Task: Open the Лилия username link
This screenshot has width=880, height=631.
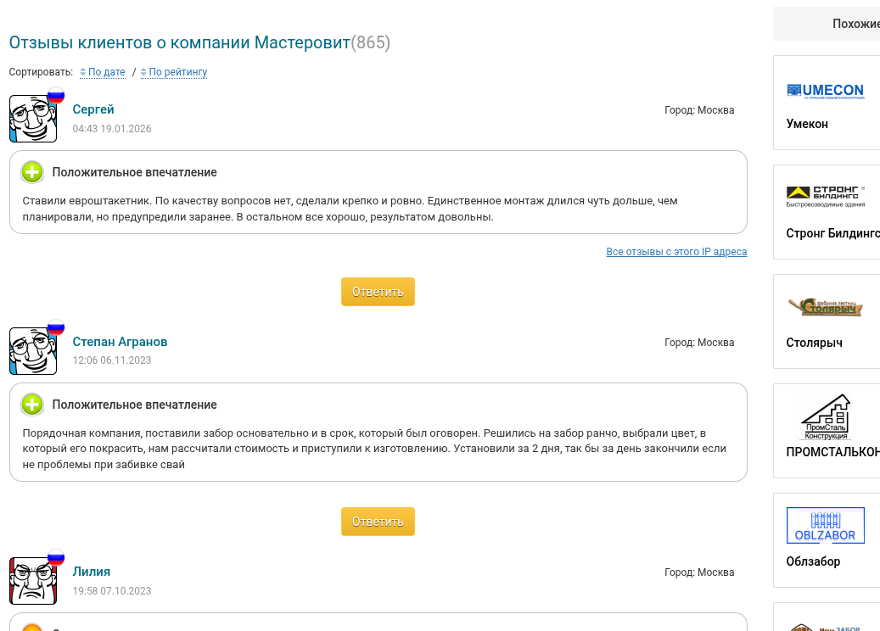Action: [92, 572]
